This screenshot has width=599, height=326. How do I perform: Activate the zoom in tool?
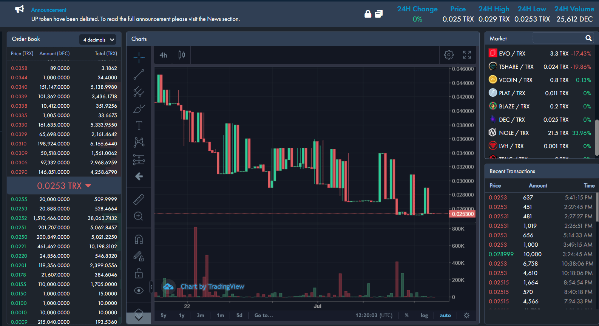139,216
